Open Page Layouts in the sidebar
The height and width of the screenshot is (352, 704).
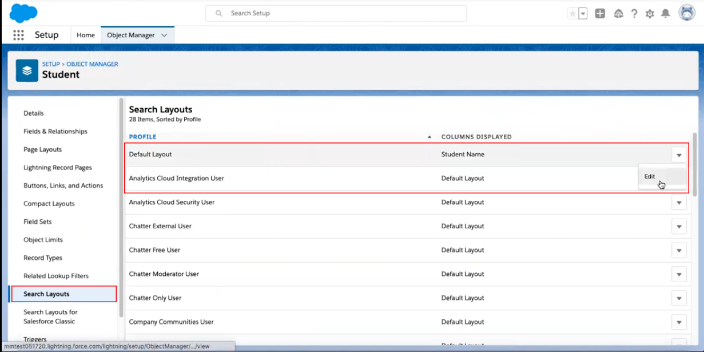click(43, 149)
